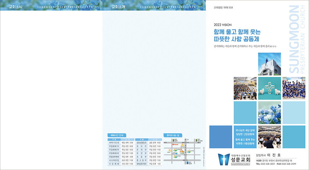Image resolution: width=309 pixels, height=170 pixels.
Task: Select the blue flowers photo
Action: [x=269, y=112]
